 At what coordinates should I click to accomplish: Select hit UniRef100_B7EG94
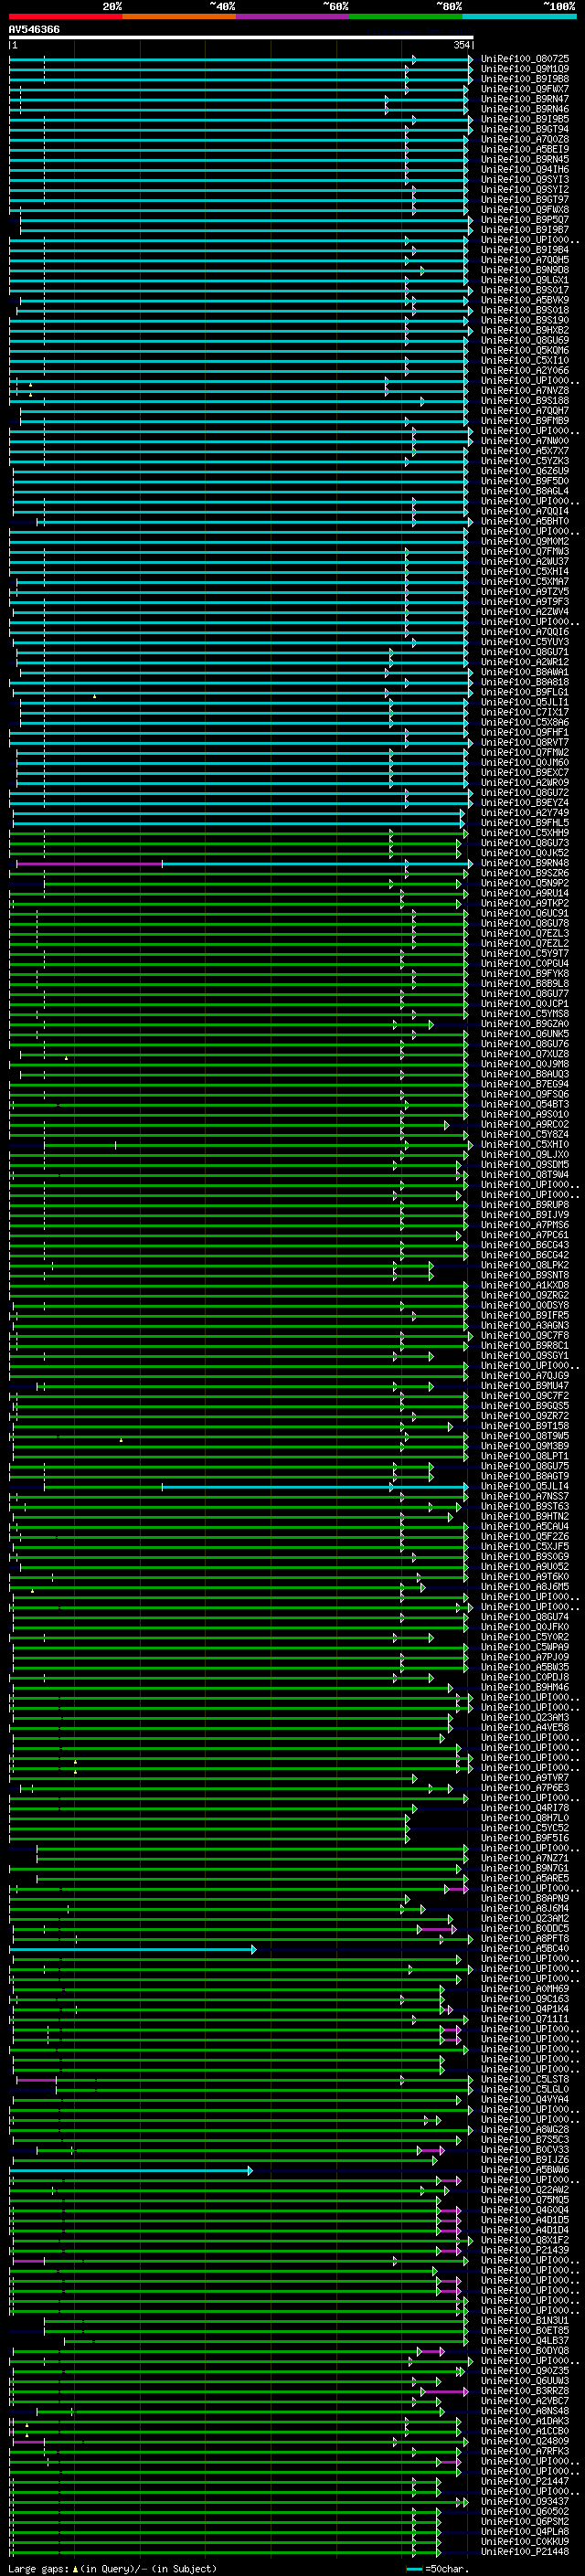coord(525,1084)
